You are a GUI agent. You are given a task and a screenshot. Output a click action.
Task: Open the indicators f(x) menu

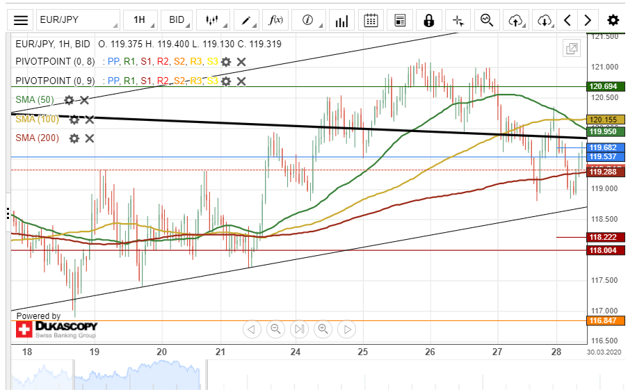[x=278, y=20]
